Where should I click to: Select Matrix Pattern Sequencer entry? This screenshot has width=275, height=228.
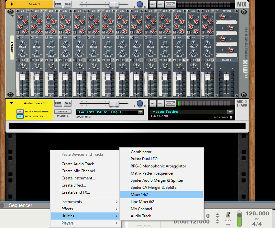(x=161, y=173)
